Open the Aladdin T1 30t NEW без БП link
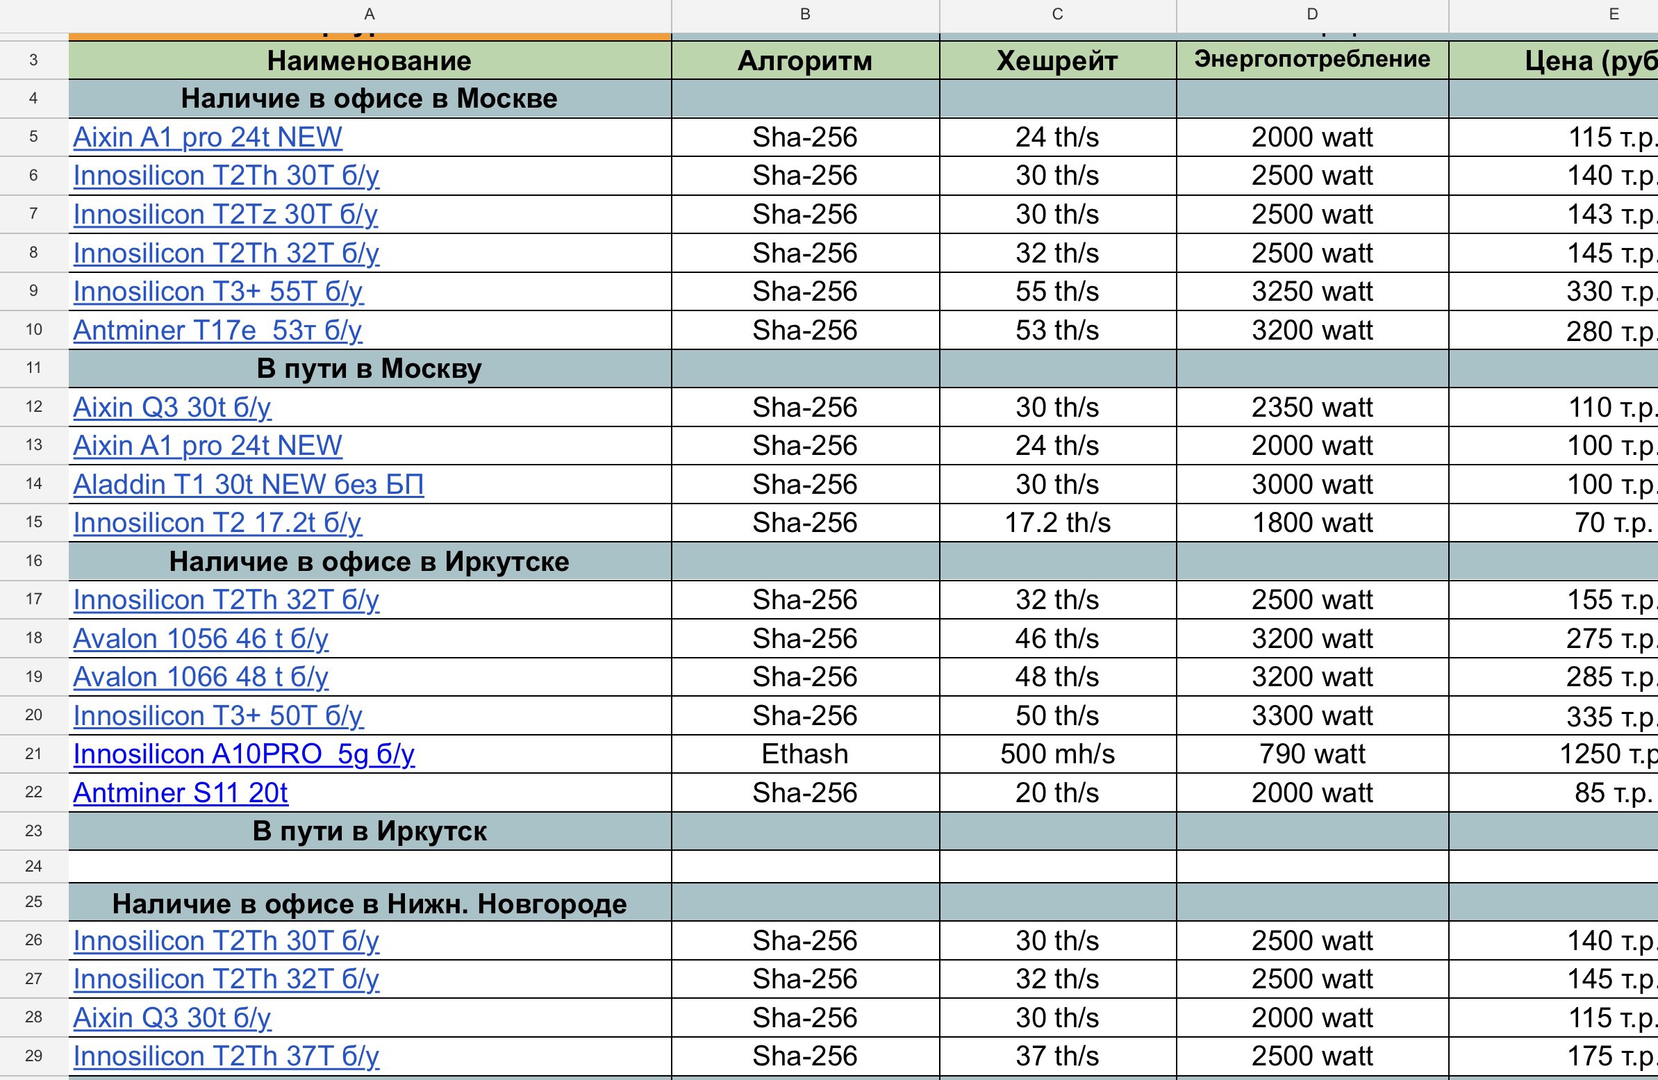Screen dimensions: 1658x1080 tap(249, 484)
